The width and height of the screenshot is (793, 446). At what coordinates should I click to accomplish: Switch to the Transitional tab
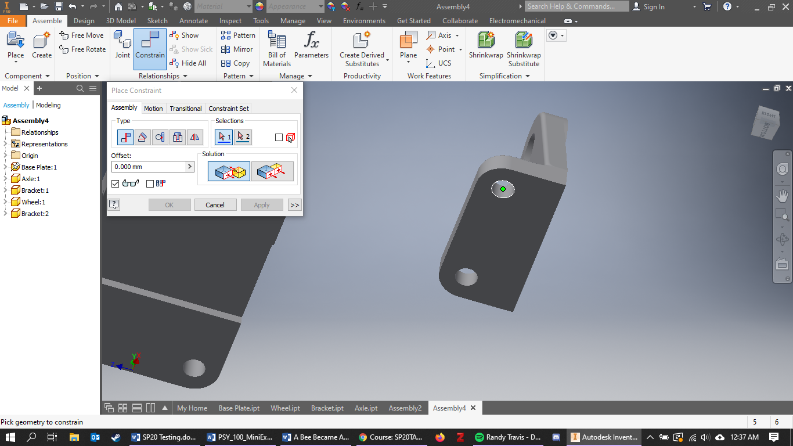click(186, 109)
